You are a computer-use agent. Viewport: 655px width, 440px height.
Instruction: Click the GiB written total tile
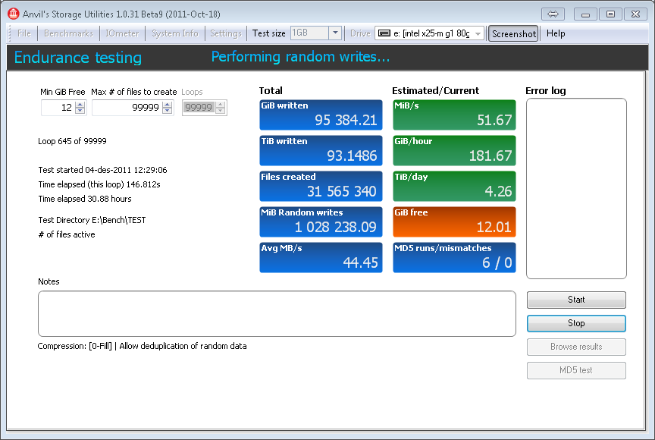click(321, 115)
